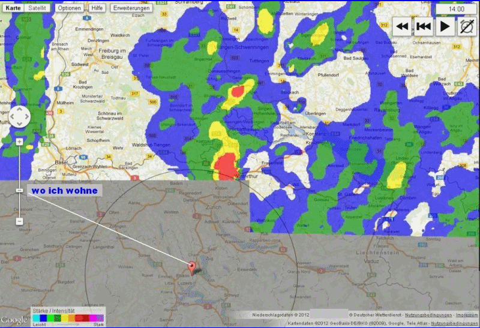Click the 'wo ich wohne' label

63,190
